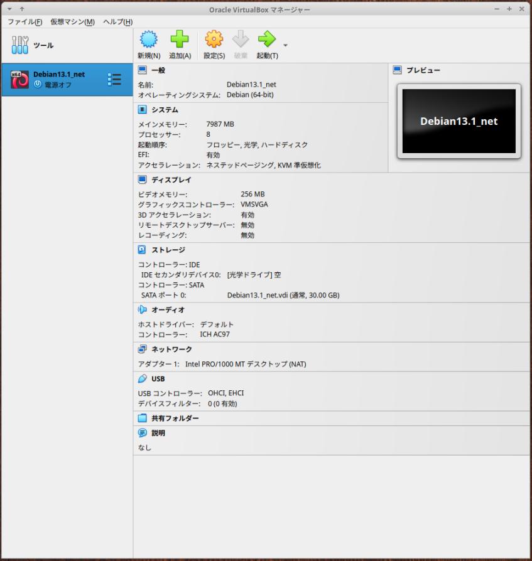Click the ICH AC97 audio controller value
This screenshot has height=561, width=532.
[x=215, y=334]
